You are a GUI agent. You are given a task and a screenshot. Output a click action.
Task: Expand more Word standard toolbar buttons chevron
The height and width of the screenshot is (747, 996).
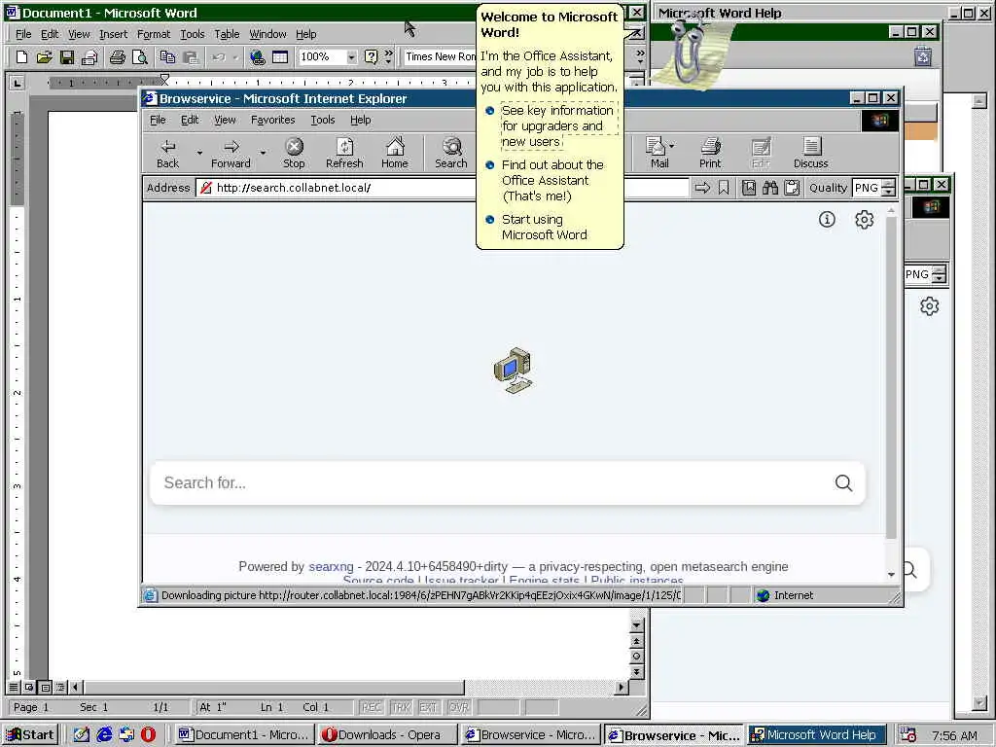[389, 57]
